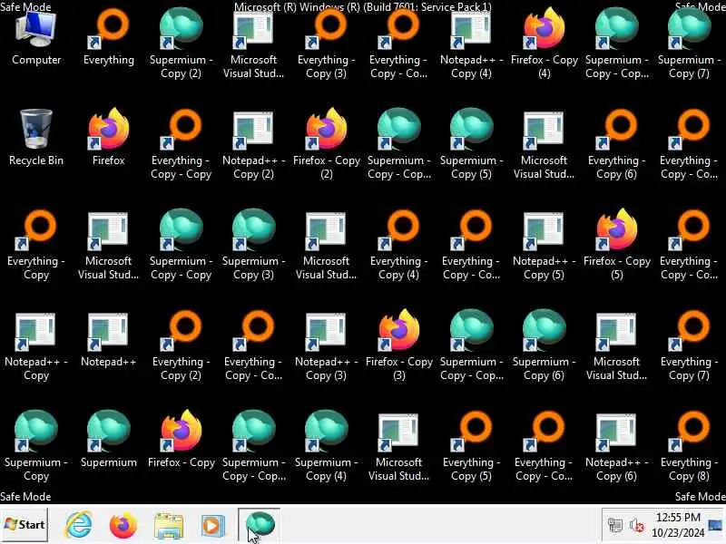Select the shortcut labeled exactly "Notepad++ - Copy"

36,346
